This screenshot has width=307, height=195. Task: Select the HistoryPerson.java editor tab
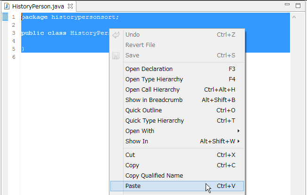click(x=38, y=7)
